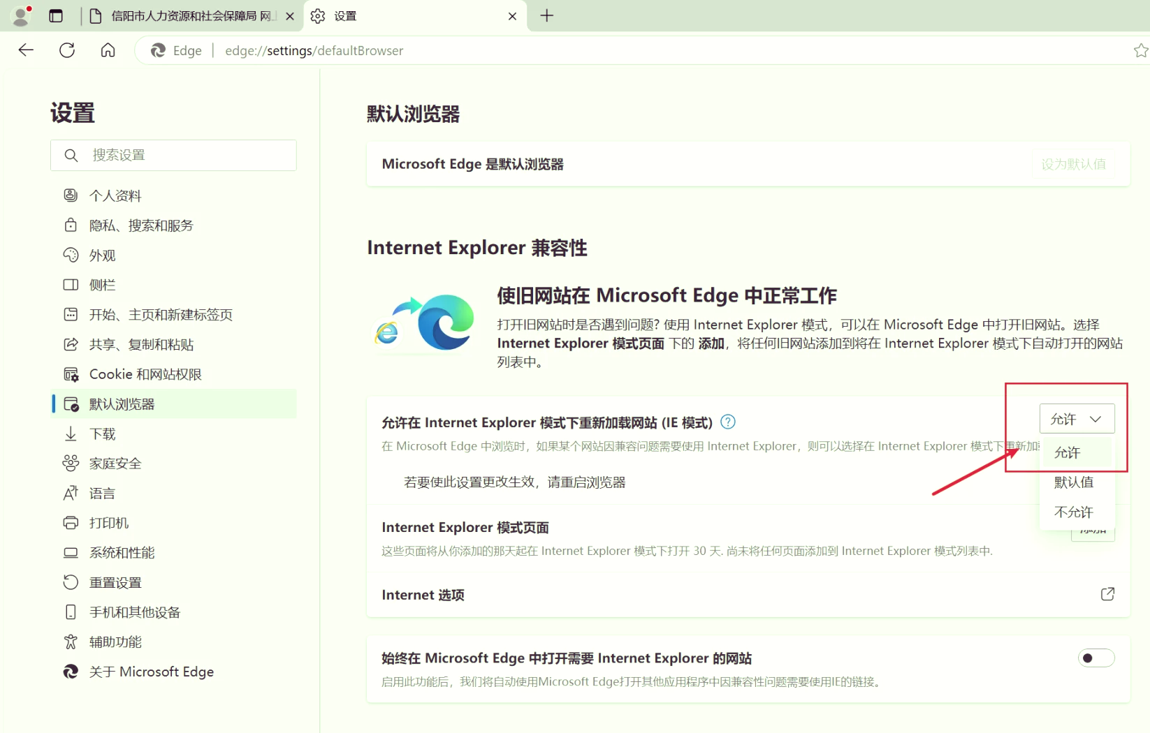
Task: Click Microsoft Edge 是默认浏览器 text
Action: [472, 164]
